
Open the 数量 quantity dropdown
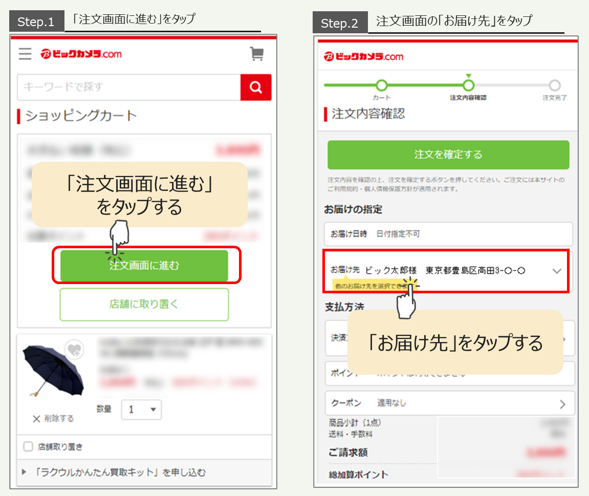141,409
